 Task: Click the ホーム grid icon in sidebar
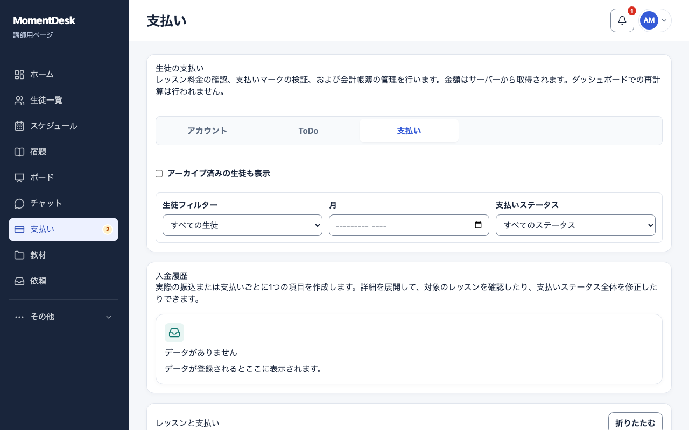[19, 75]
